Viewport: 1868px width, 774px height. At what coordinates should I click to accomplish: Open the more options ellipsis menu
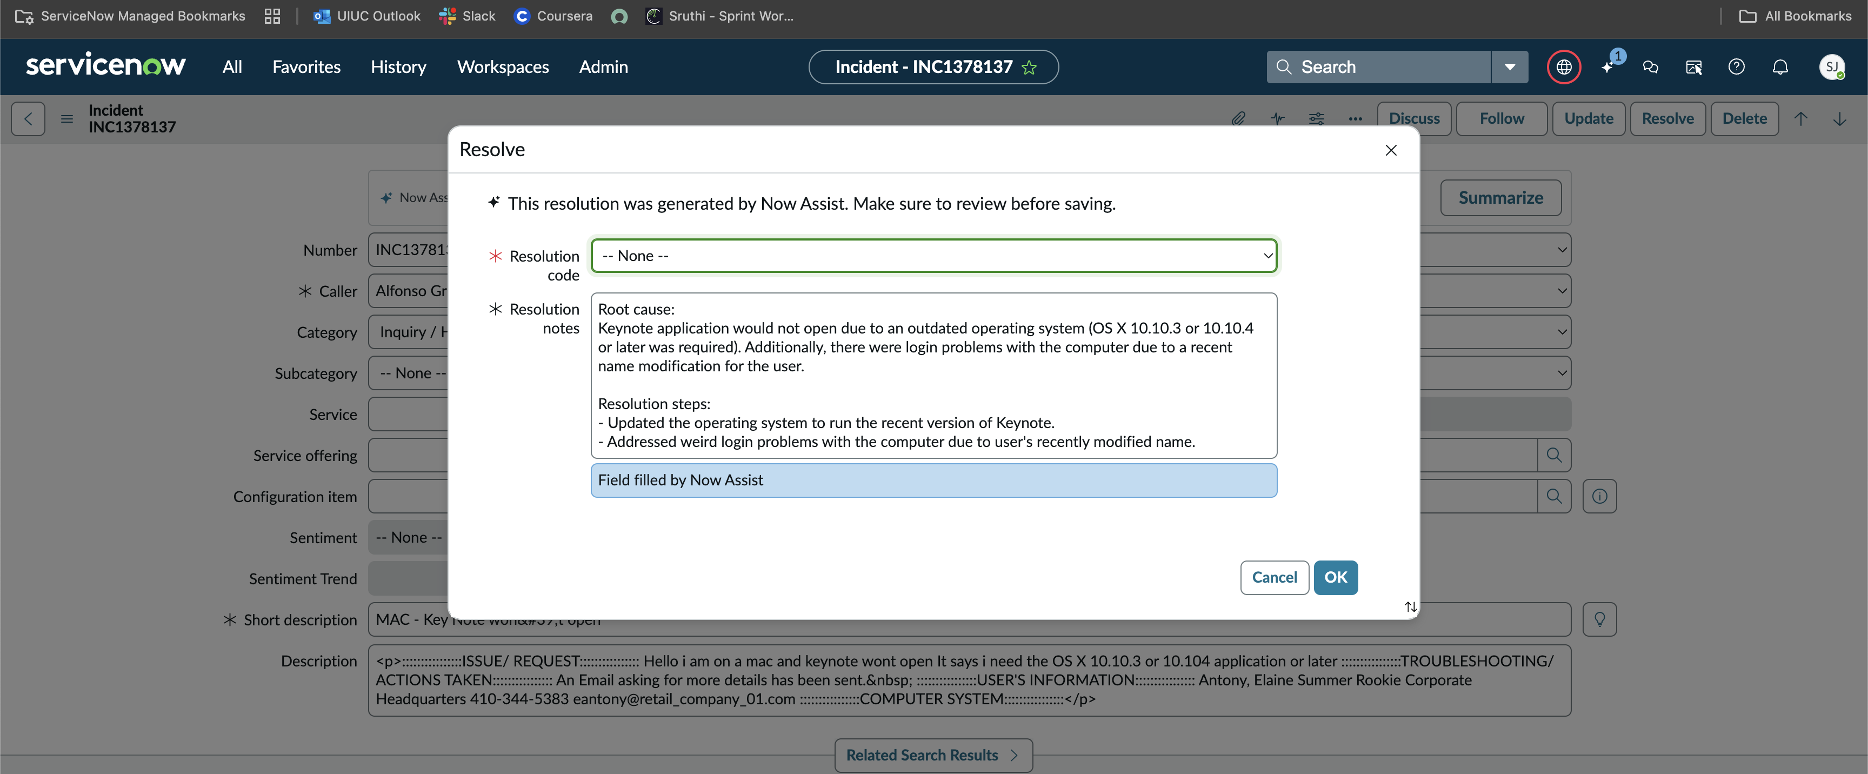pyautogui.click(x=1355, y=118)
